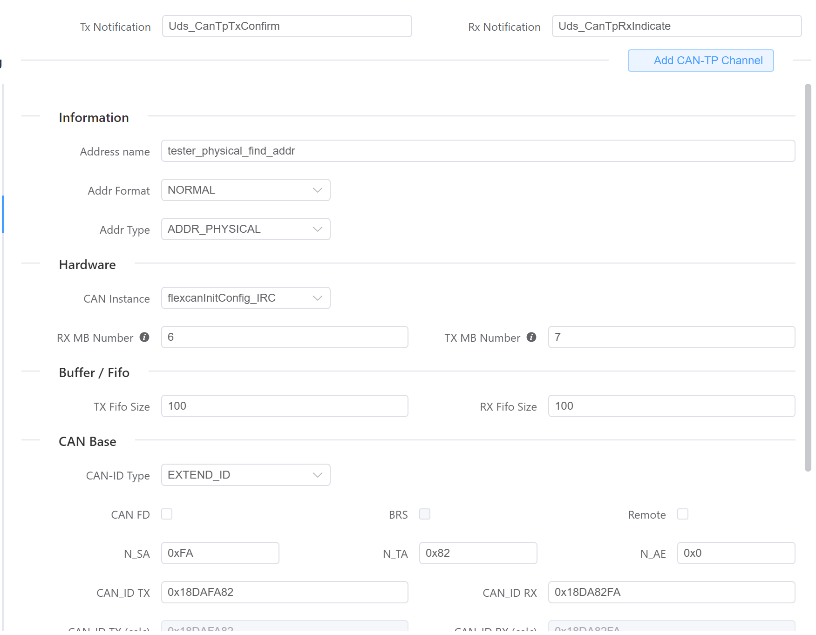Focus the Rx Notification text field
This screenshot has height=635, width=816.
tap(676, 26)
